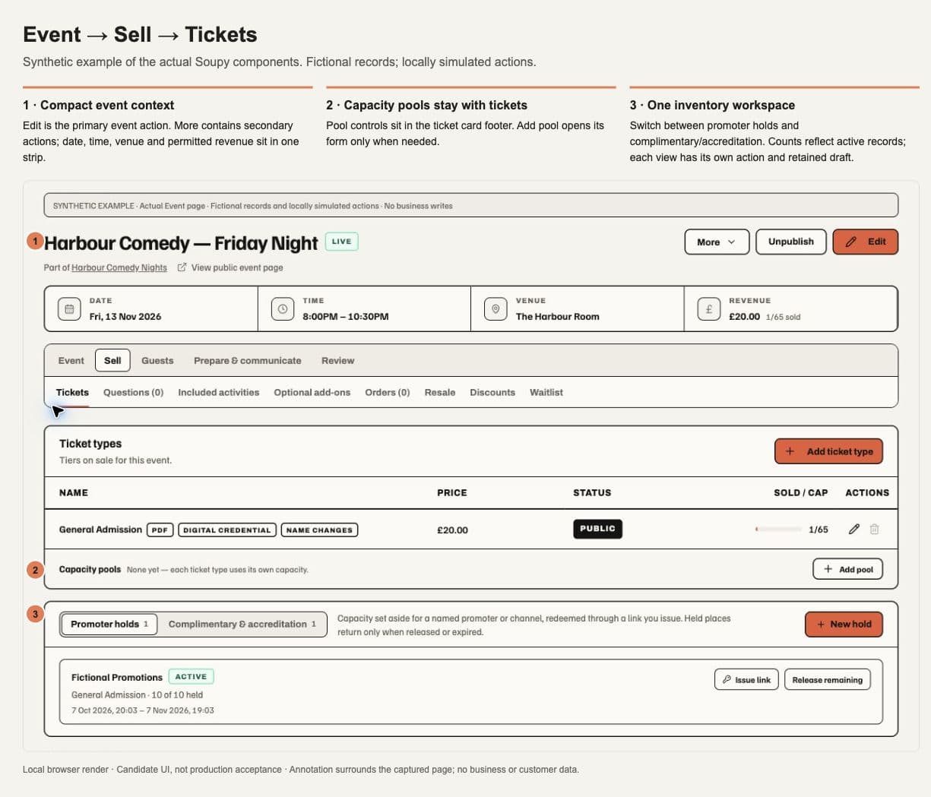Click the time value '8:00PM – 10:30PM'
The height and width of the screenshot is (797, 931).
tap(346, 317)
